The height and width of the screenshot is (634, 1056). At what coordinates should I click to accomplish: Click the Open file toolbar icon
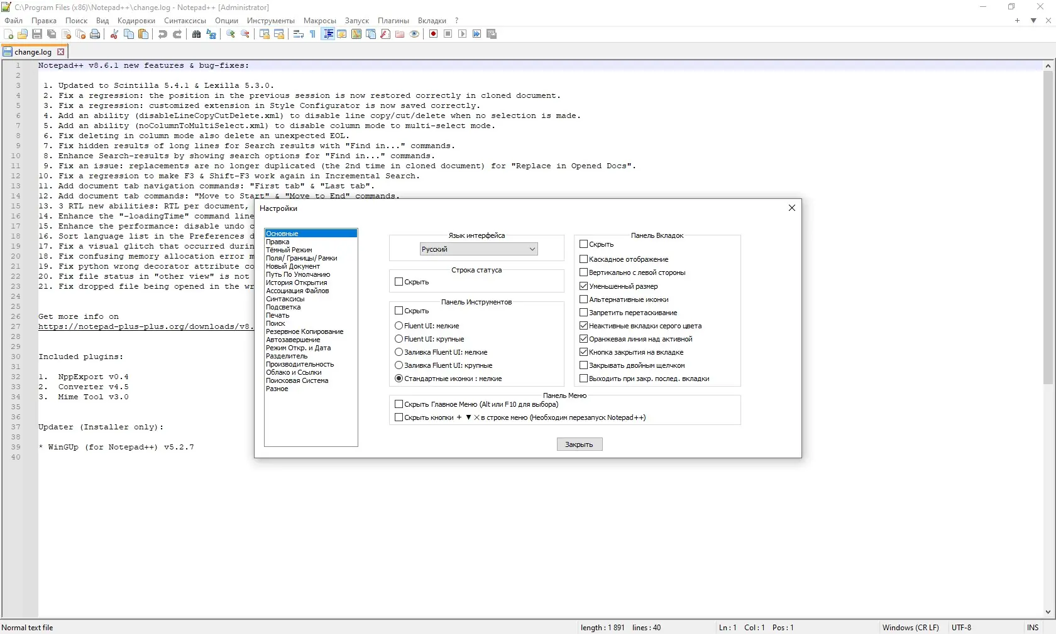click(23, 34)
